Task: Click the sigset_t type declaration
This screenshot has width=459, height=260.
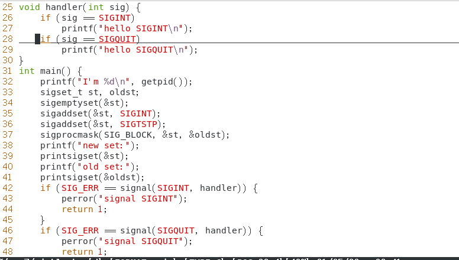Action: [x=62, y=92]
